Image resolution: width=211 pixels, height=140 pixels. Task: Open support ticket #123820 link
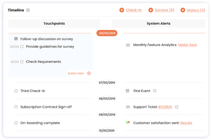(165, 107)
